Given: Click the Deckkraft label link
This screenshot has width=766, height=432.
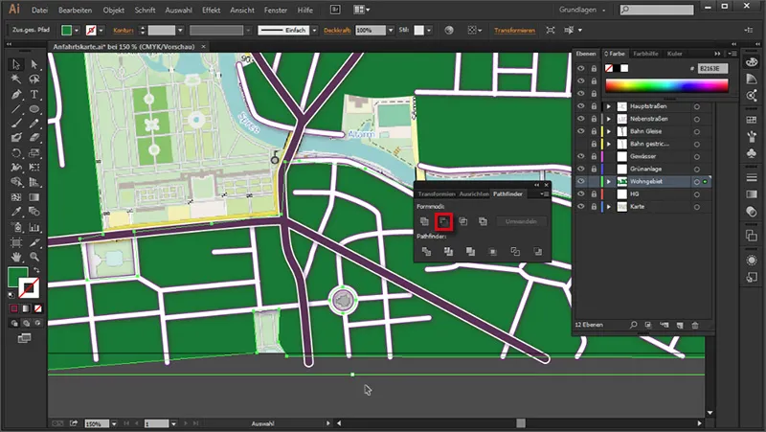Looking at the screenshot, I should coord(337,31).
